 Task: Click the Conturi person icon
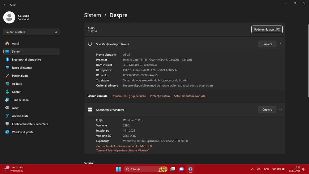[x=7, y=91]
